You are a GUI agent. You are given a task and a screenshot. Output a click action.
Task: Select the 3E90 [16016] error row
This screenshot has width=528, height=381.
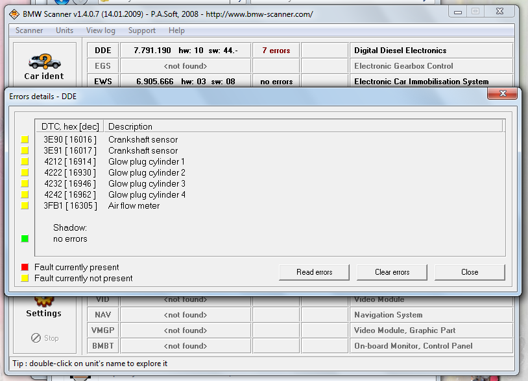[x=269, y=139]
